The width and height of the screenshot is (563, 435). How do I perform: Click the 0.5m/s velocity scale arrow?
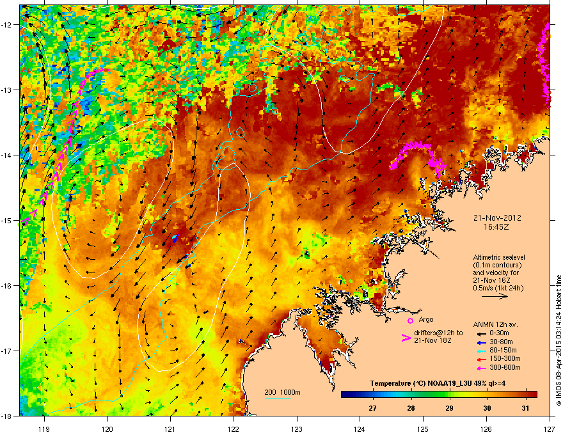[495, 296]
